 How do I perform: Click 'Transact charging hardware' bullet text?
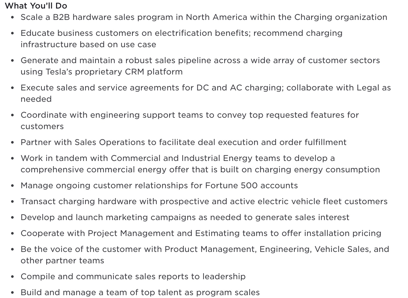(x=204, y=202)
